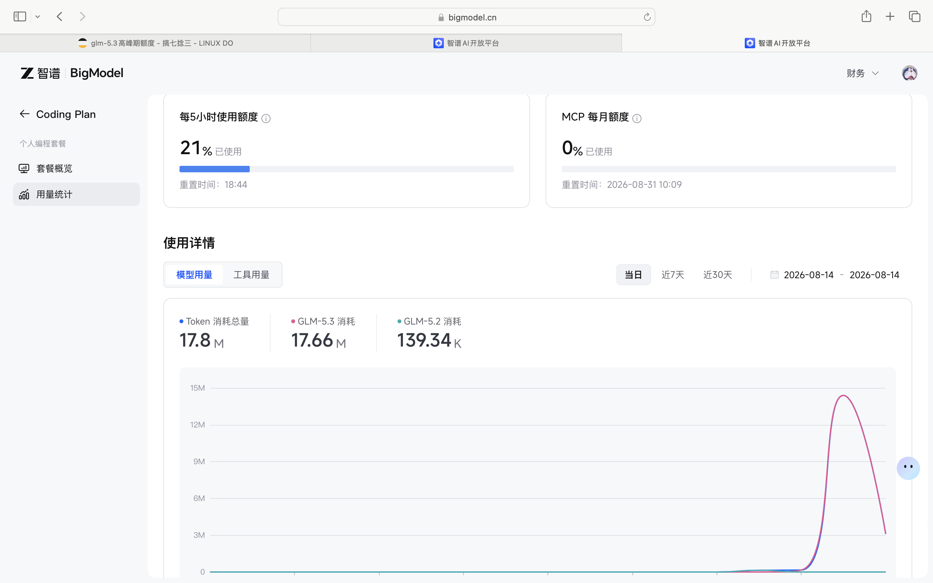Click the 重置时间 18:44 text

(213, 185)
